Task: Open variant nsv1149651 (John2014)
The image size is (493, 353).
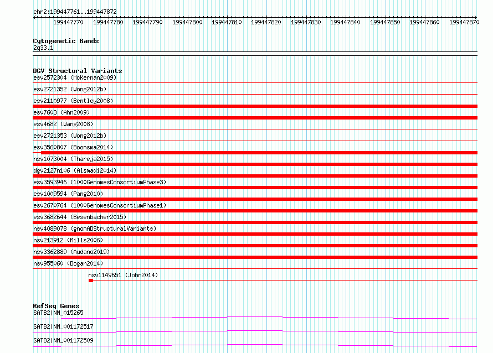Action: (123, 275)
